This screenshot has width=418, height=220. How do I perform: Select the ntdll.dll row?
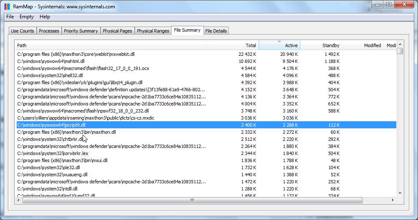206,189
